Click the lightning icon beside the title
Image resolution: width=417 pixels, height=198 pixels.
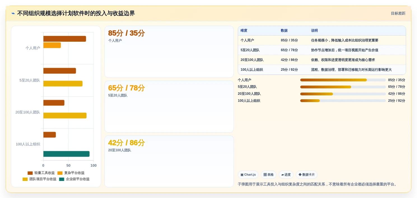tap(13, 13)
